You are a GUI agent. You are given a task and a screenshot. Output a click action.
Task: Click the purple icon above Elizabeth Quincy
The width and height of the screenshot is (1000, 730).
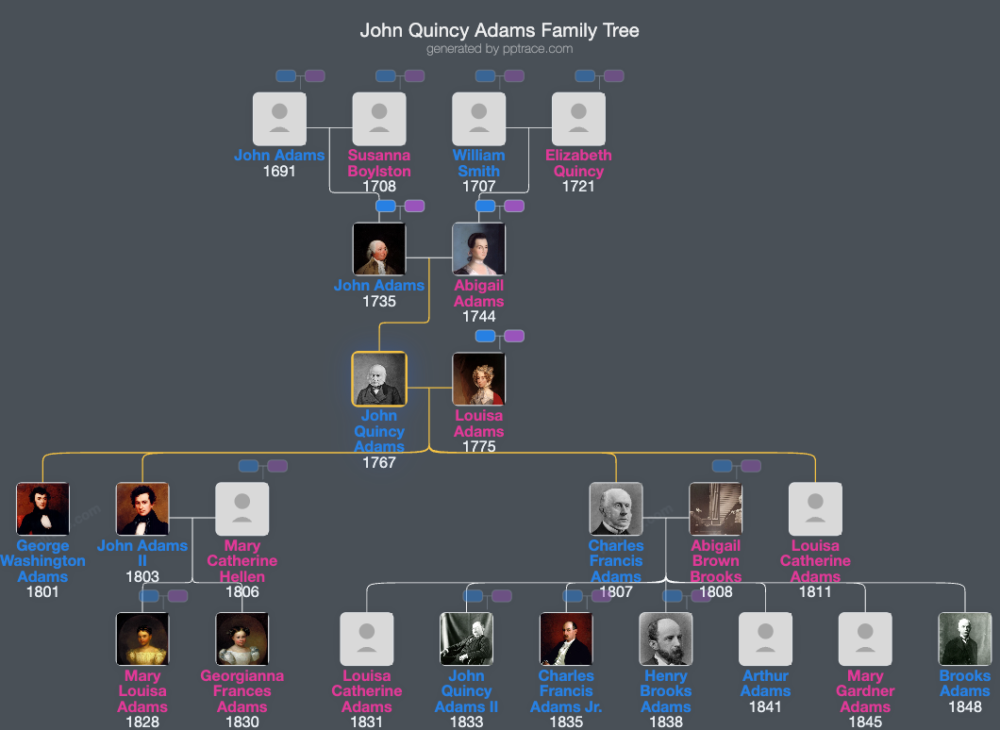[x=611, y=75]
